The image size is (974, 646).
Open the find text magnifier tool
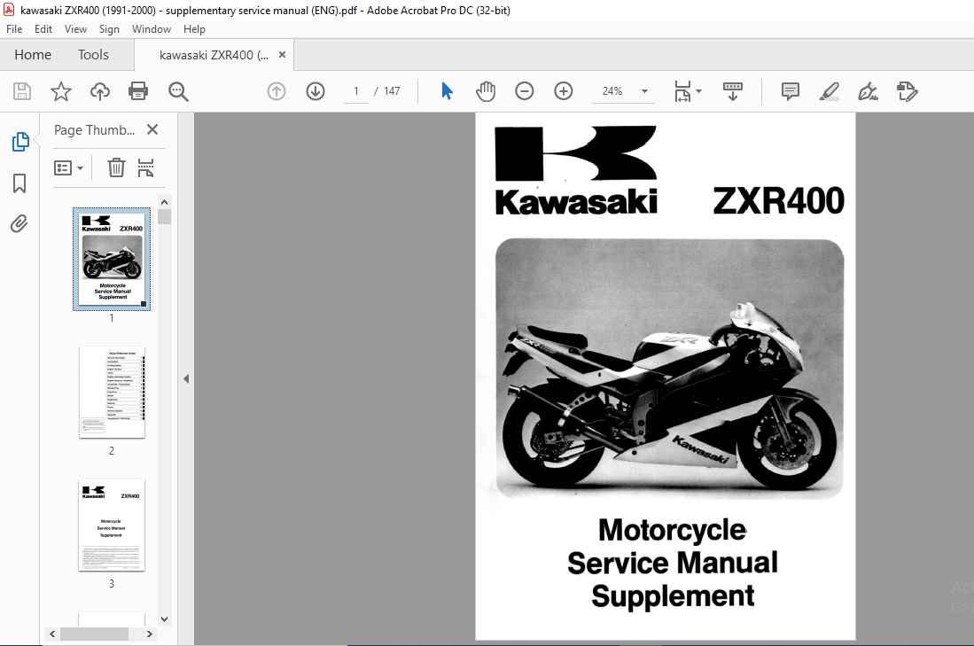pyautogui.click(x=178, y=91)
